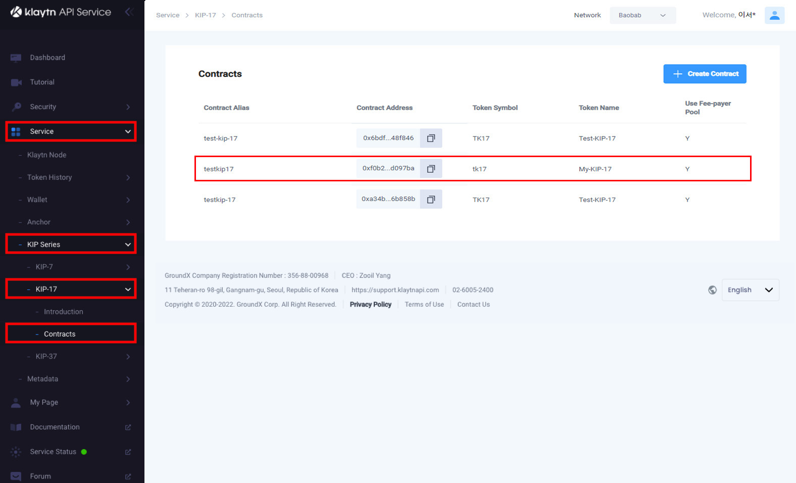
Task: Click the globe language icon
Action: [x=712, y=290]
